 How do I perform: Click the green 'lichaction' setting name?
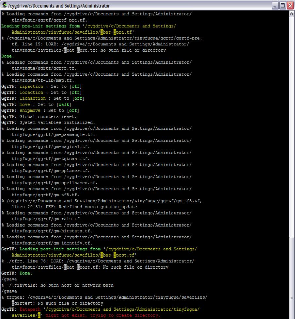point(33,98)
